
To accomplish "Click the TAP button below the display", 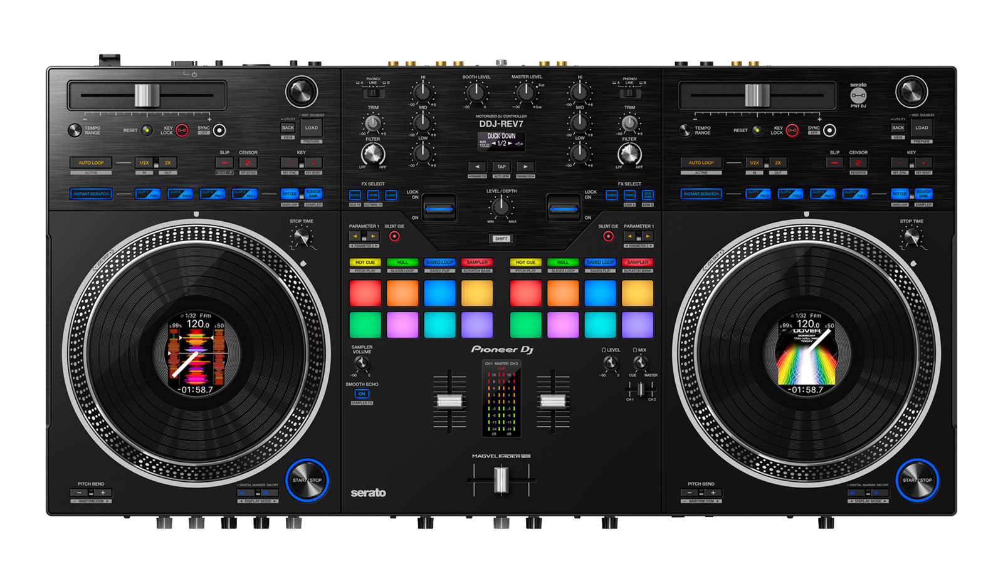I will pyautogui.click(x=501, y=167).
